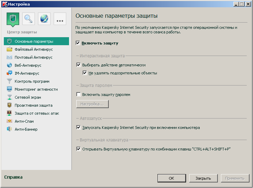Toggle Выбирать действие автоматически checkbox

tap(78, 65)
